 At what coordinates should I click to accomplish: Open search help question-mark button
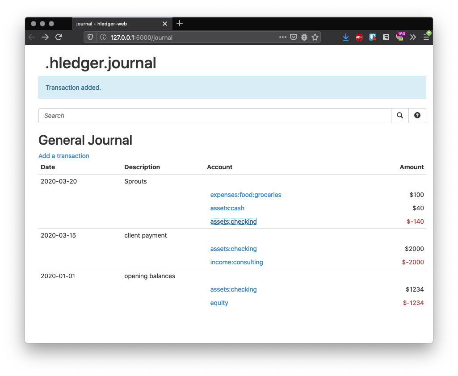(x=417, y=116)
